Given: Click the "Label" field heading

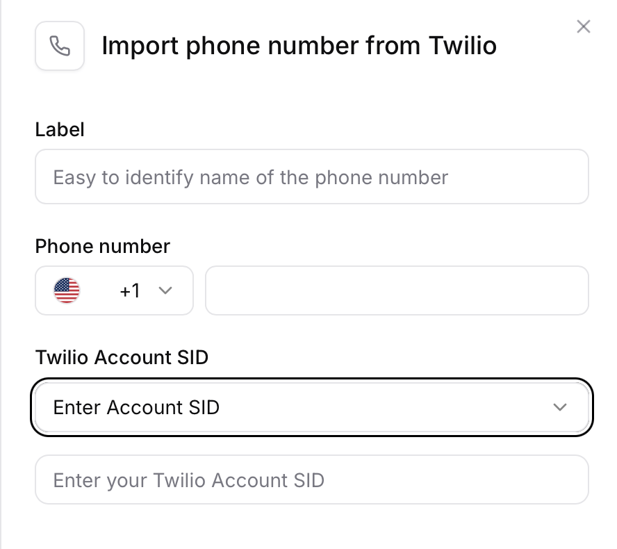Looking at the screenshot, I should click(60, 129).
